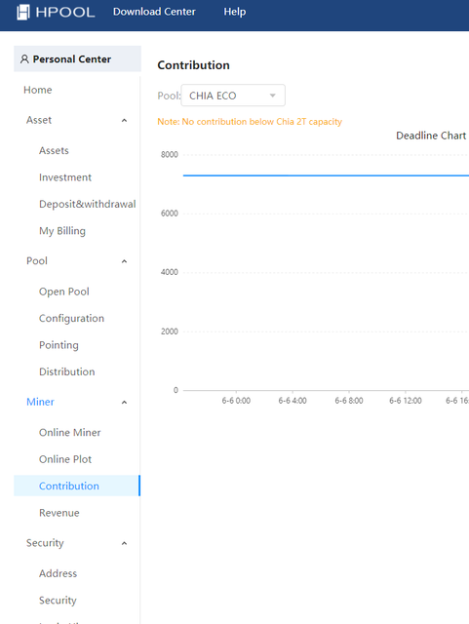469x624 pixels.
Task: Open the Online Miner page
Action: pyautogui.click(x=69, y=432)
